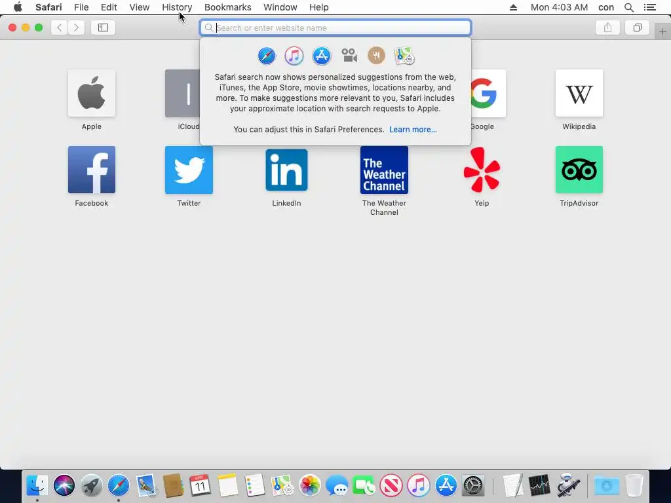
Task: Open the Window menu
Action: [280, 7]
